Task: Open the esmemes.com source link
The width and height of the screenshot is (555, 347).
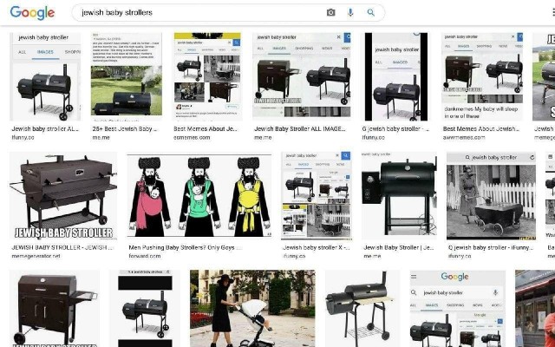Action: 189,137
